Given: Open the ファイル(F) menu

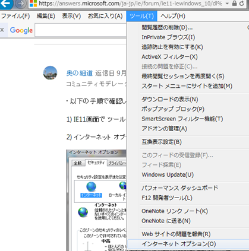Looking at the screenshot, I should (x=15, y=16).
